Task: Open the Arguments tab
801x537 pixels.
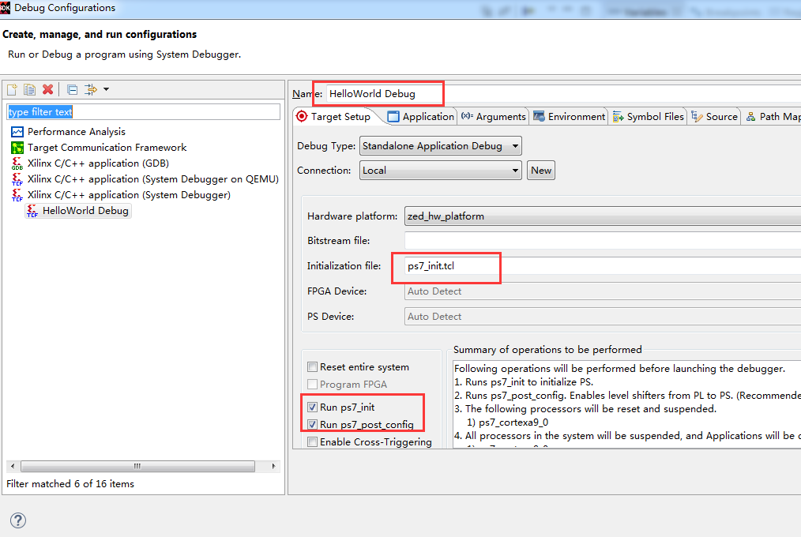Action: click(x=493, y=117)
